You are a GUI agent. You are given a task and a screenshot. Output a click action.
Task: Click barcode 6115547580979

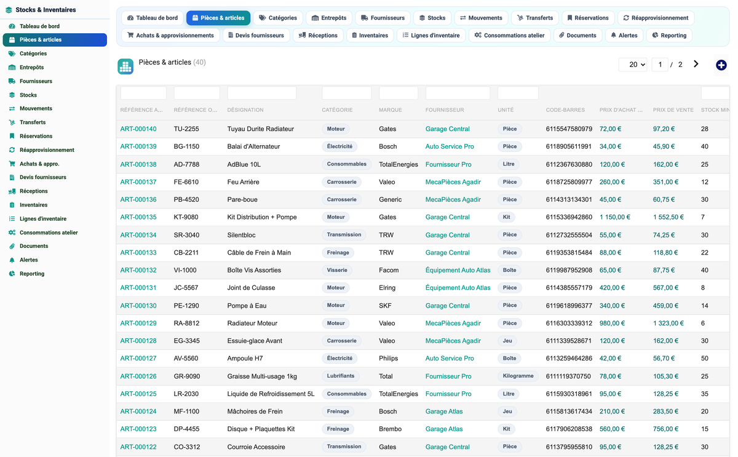pyautogui.click(x=569, y=129)
